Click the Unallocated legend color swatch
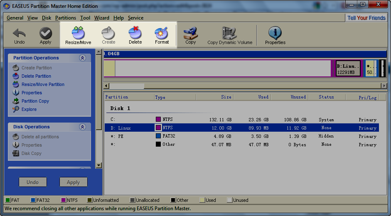 (133, 200)
